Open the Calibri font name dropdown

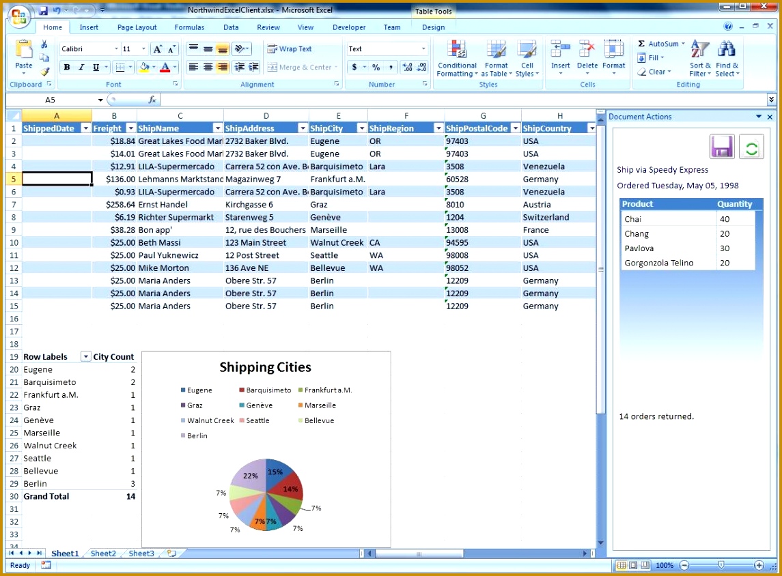point(116,49)
